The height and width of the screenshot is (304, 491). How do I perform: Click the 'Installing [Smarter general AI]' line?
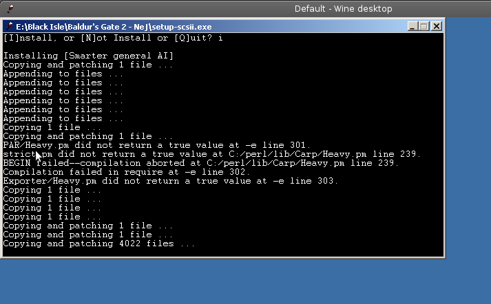(88, 56)
